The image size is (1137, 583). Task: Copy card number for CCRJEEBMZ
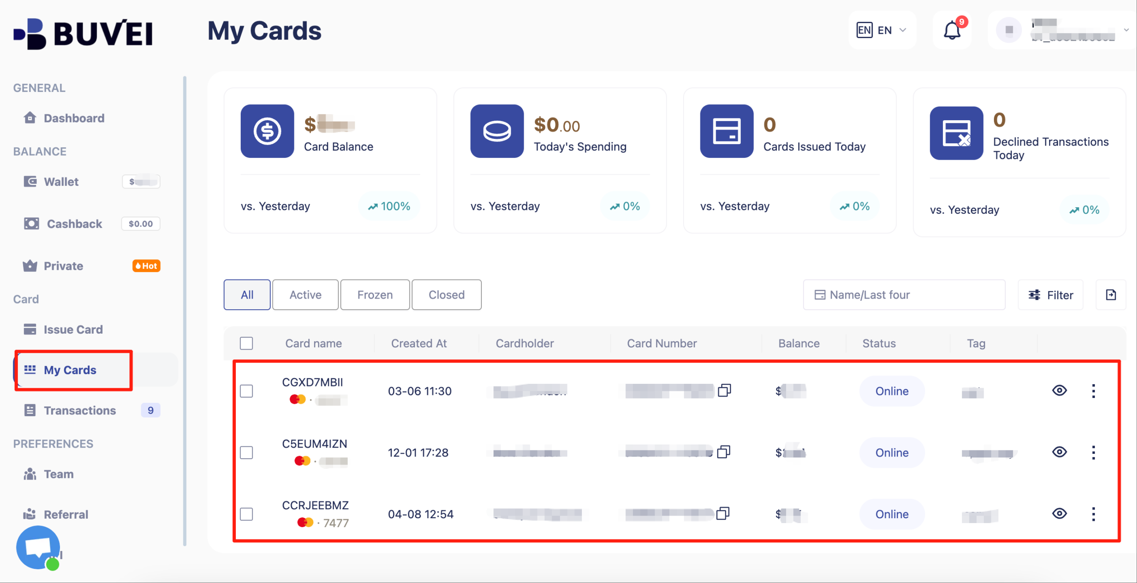pos(723,514)
